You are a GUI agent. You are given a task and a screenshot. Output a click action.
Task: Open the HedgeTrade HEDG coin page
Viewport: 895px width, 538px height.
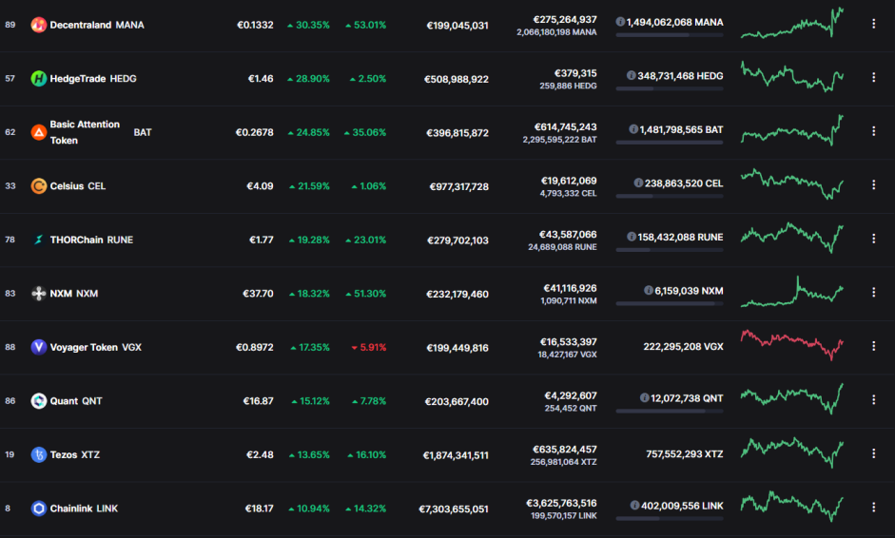click(x=93, y=79)
